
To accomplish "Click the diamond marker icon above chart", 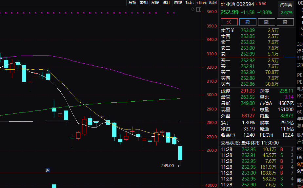I will (x=192, y=9).
